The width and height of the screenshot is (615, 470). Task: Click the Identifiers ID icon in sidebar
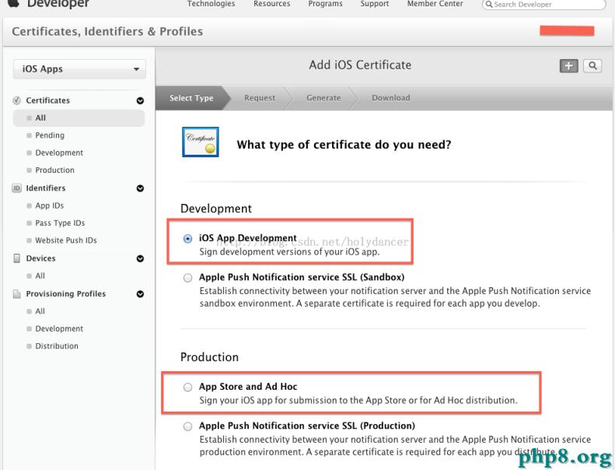tap(17, 188)
